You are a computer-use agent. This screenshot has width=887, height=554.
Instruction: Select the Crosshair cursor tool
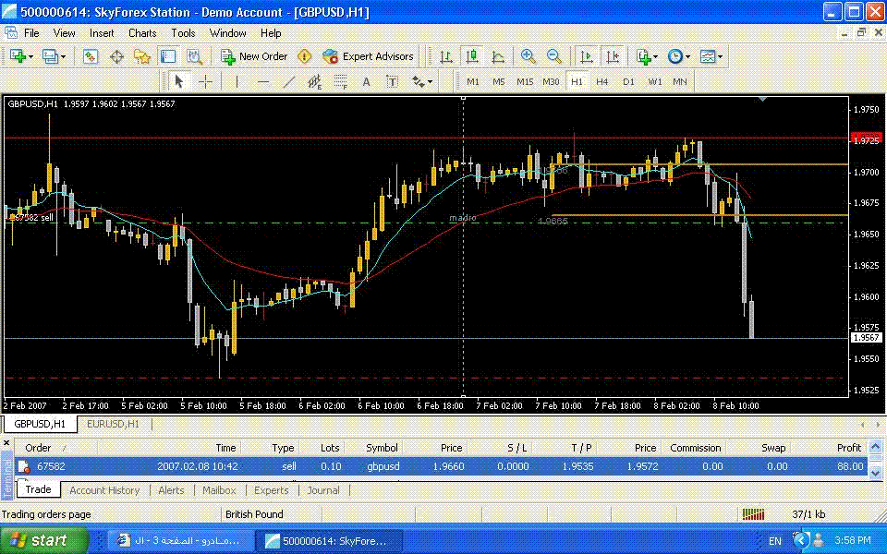pyautogui.click(x=205, y=81)
